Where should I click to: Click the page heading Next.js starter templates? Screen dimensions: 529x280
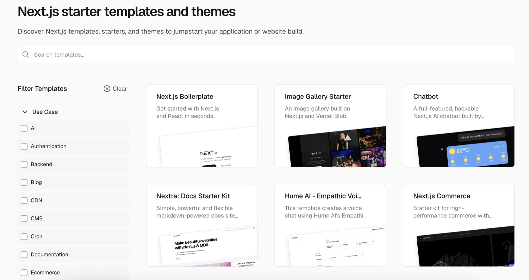click(x=127, y=12)
